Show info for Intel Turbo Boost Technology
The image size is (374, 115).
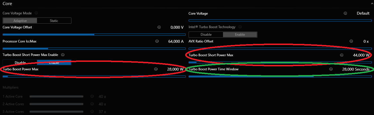pos(240,27)
